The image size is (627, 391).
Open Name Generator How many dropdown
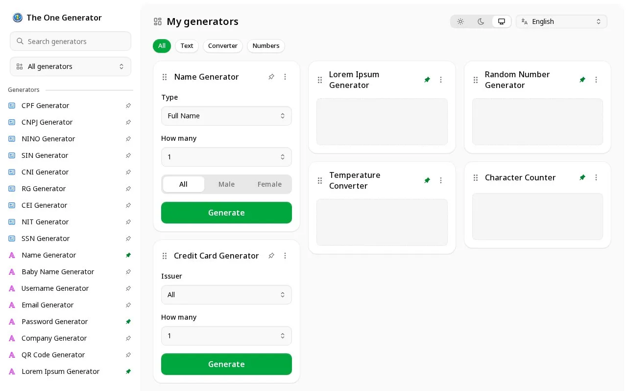pyautogui.click(x=226, y=157)
